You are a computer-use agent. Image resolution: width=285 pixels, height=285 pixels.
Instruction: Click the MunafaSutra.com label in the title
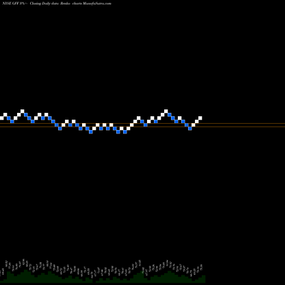97,3
